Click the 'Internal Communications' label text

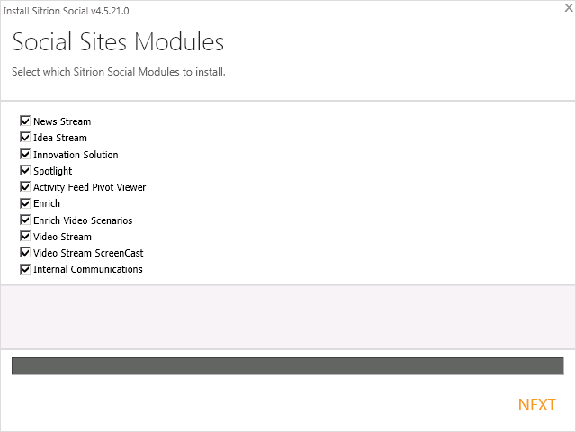(88, 269)
